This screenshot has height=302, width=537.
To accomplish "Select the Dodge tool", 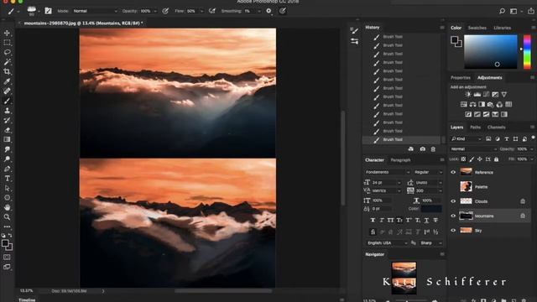I will 7,159.
